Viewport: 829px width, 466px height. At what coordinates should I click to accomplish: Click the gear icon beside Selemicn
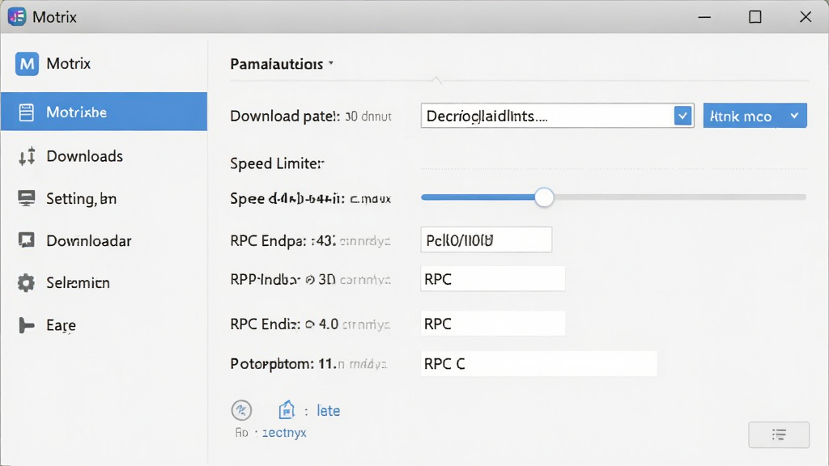coord(26,282)
